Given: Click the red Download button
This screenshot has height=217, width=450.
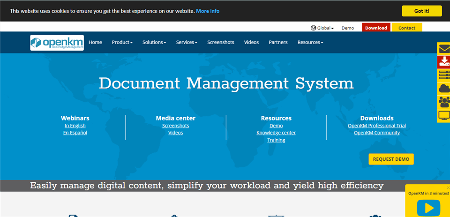Looking at the screenshot, I should (376, 28).
